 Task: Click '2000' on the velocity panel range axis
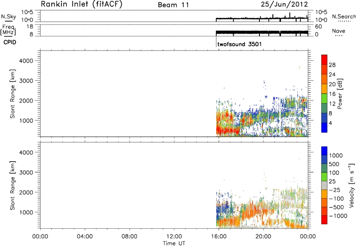pos(26,192)
